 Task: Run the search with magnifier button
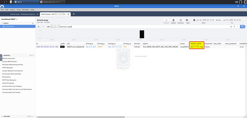(x=243, y=27)
